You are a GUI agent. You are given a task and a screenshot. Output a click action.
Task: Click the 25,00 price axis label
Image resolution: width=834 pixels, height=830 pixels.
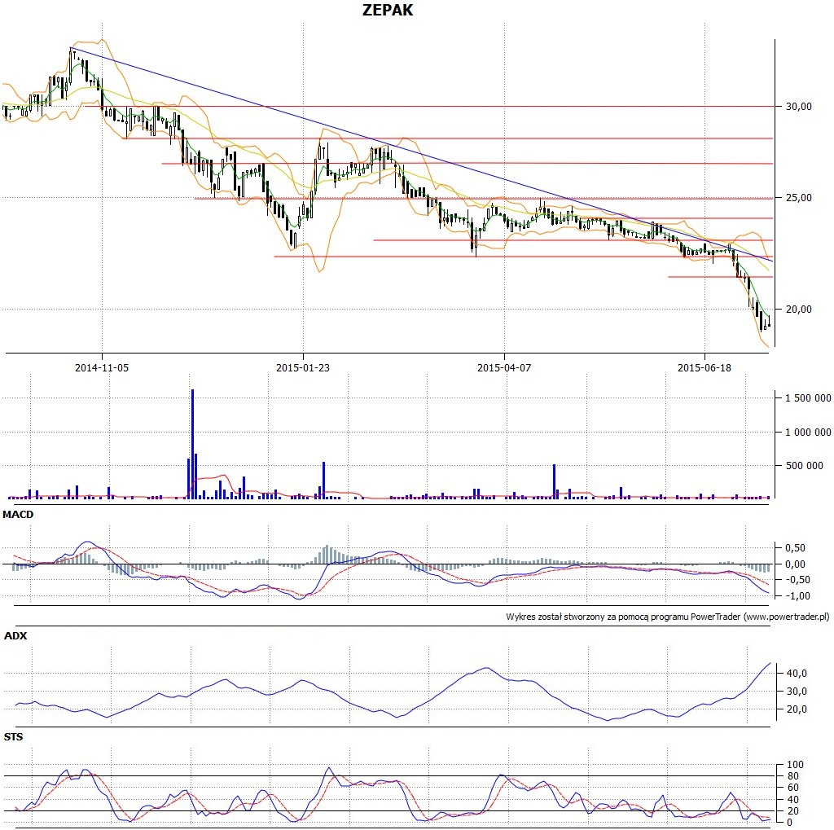pos(799,198)
